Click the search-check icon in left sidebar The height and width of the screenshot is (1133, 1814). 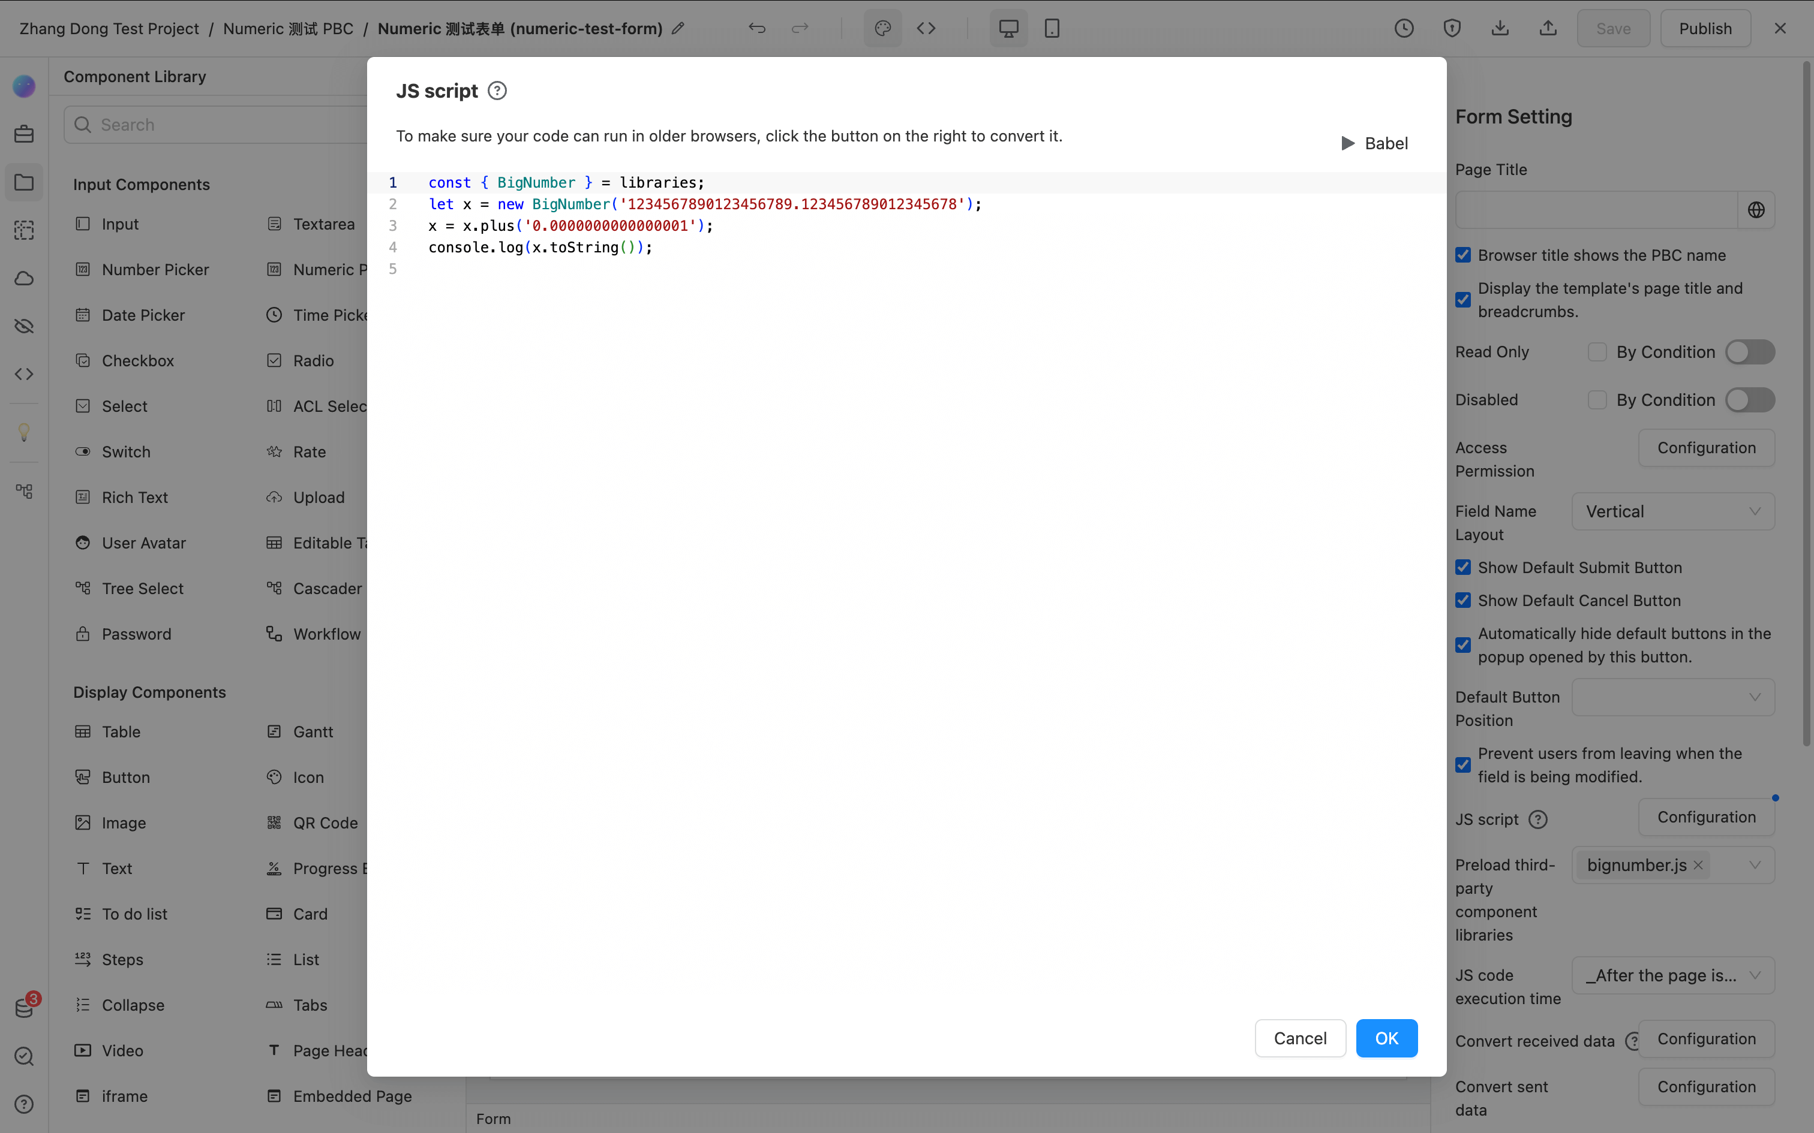(24, 1056)
